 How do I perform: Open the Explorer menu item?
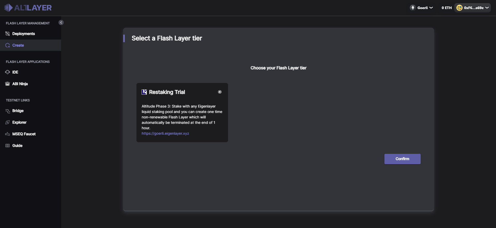pos(31,122)
